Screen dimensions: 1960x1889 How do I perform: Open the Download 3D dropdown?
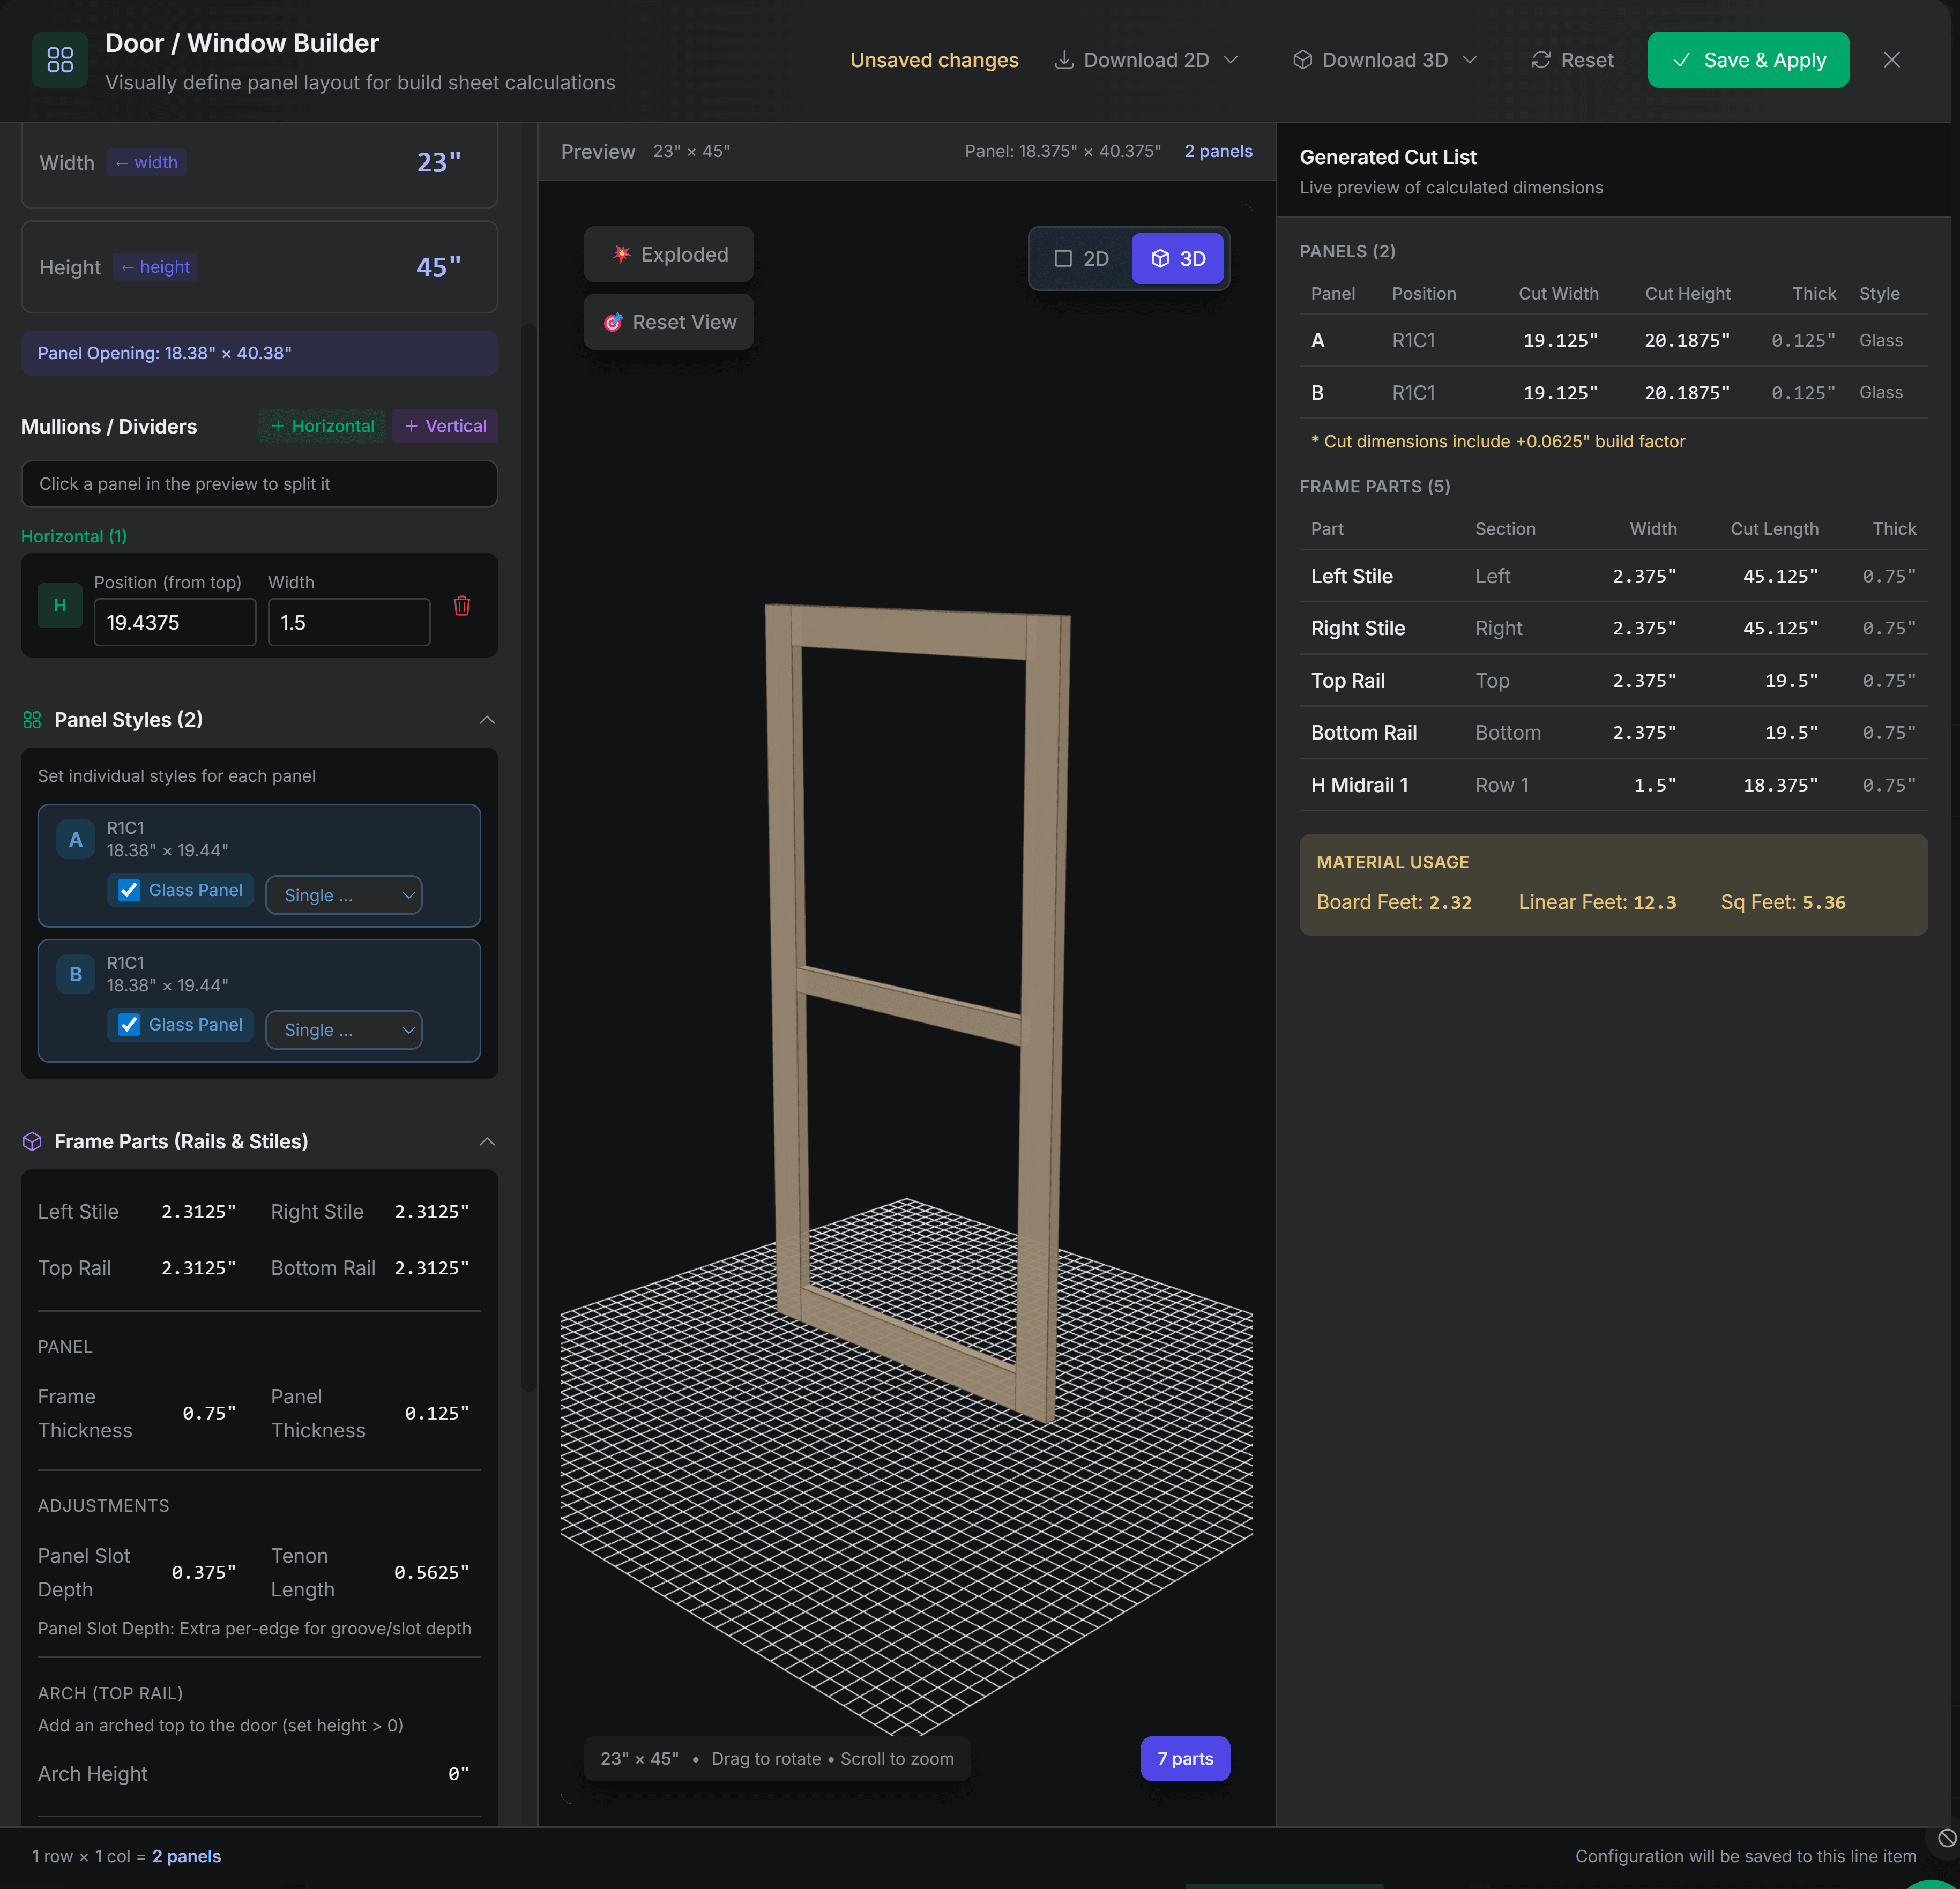[1385, 60]
